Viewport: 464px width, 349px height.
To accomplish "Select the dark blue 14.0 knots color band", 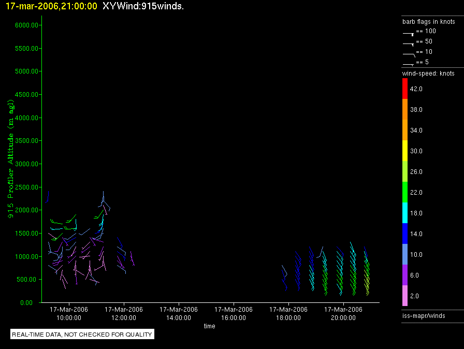I will point(405,234).
